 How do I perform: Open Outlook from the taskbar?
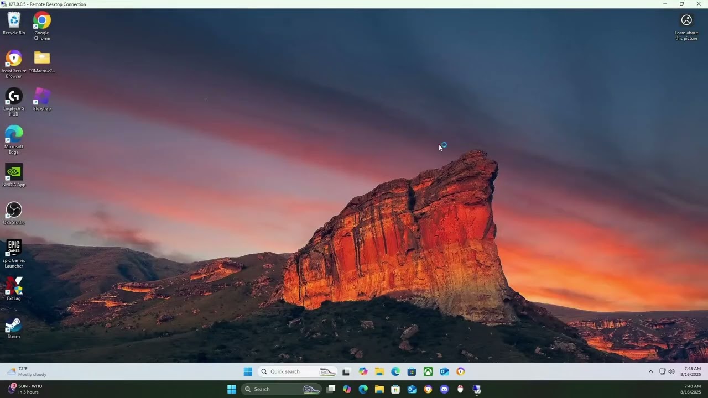click(412, 389)
